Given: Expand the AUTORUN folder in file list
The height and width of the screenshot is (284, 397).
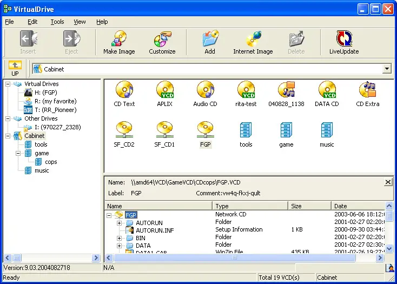Looking at the screenshot, I should point(120,222).
